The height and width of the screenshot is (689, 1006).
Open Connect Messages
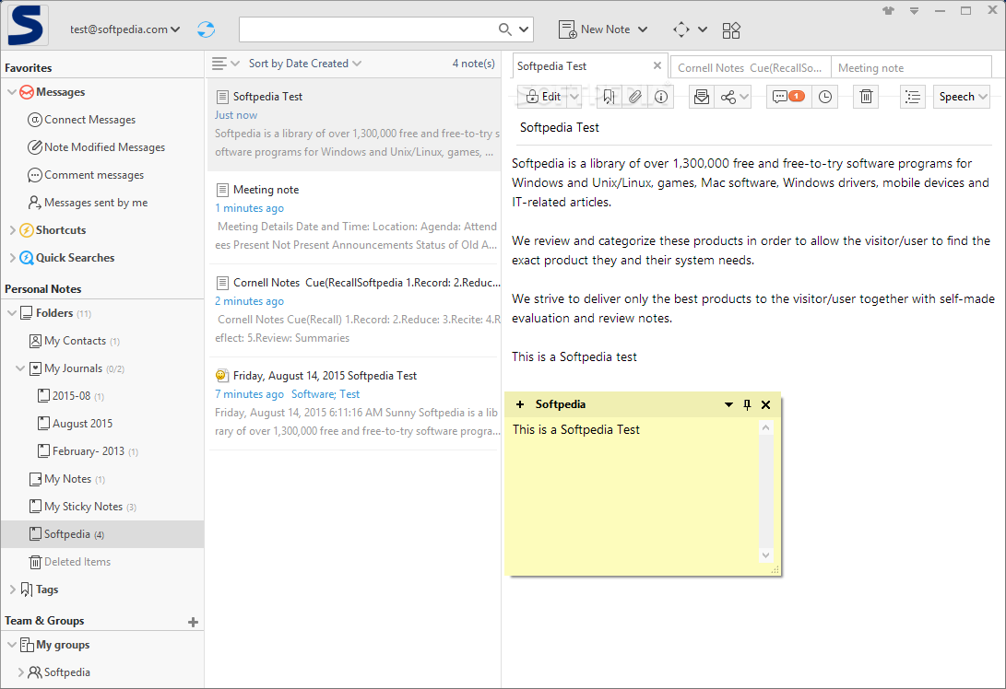click(x=89, y=120)
